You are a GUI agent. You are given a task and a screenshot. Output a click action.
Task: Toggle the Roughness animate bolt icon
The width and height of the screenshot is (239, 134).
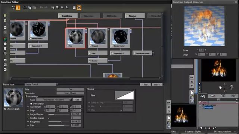coord(28,122)
